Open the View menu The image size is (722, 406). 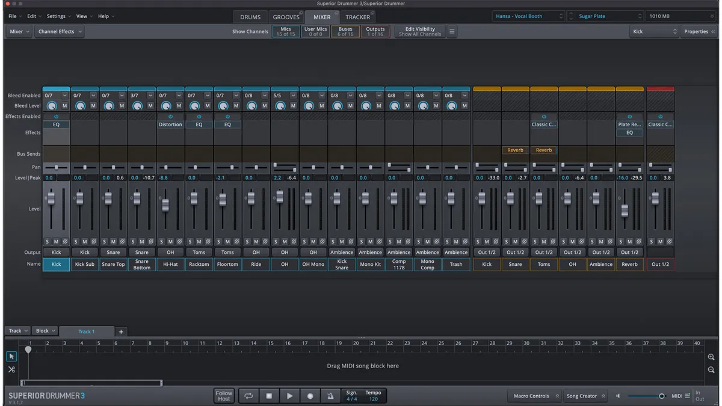[x=84, y=16]
